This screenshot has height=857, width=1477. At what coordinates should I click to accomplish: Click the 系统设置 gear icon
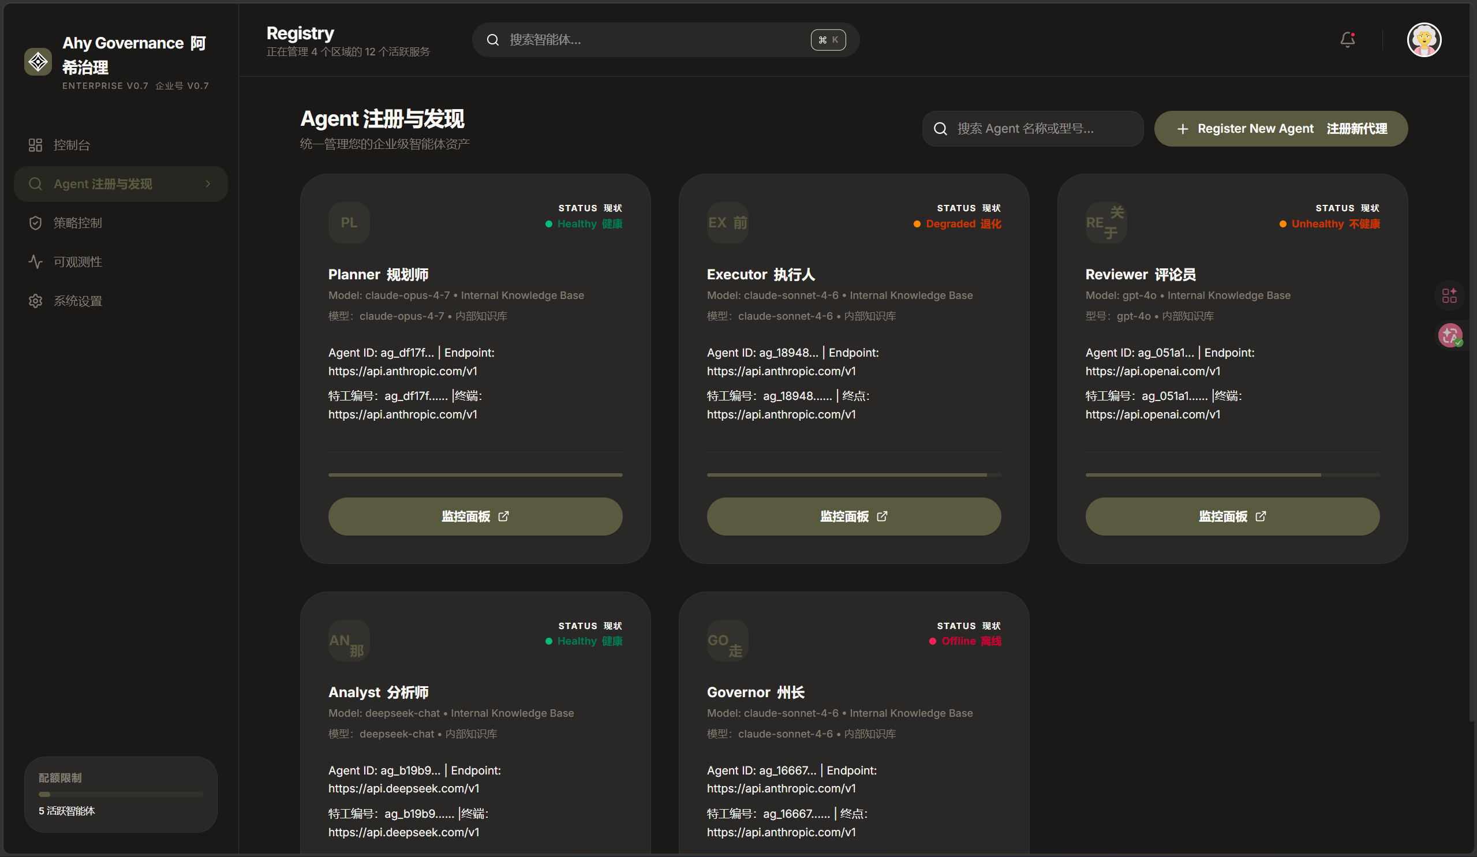point(35,301)
